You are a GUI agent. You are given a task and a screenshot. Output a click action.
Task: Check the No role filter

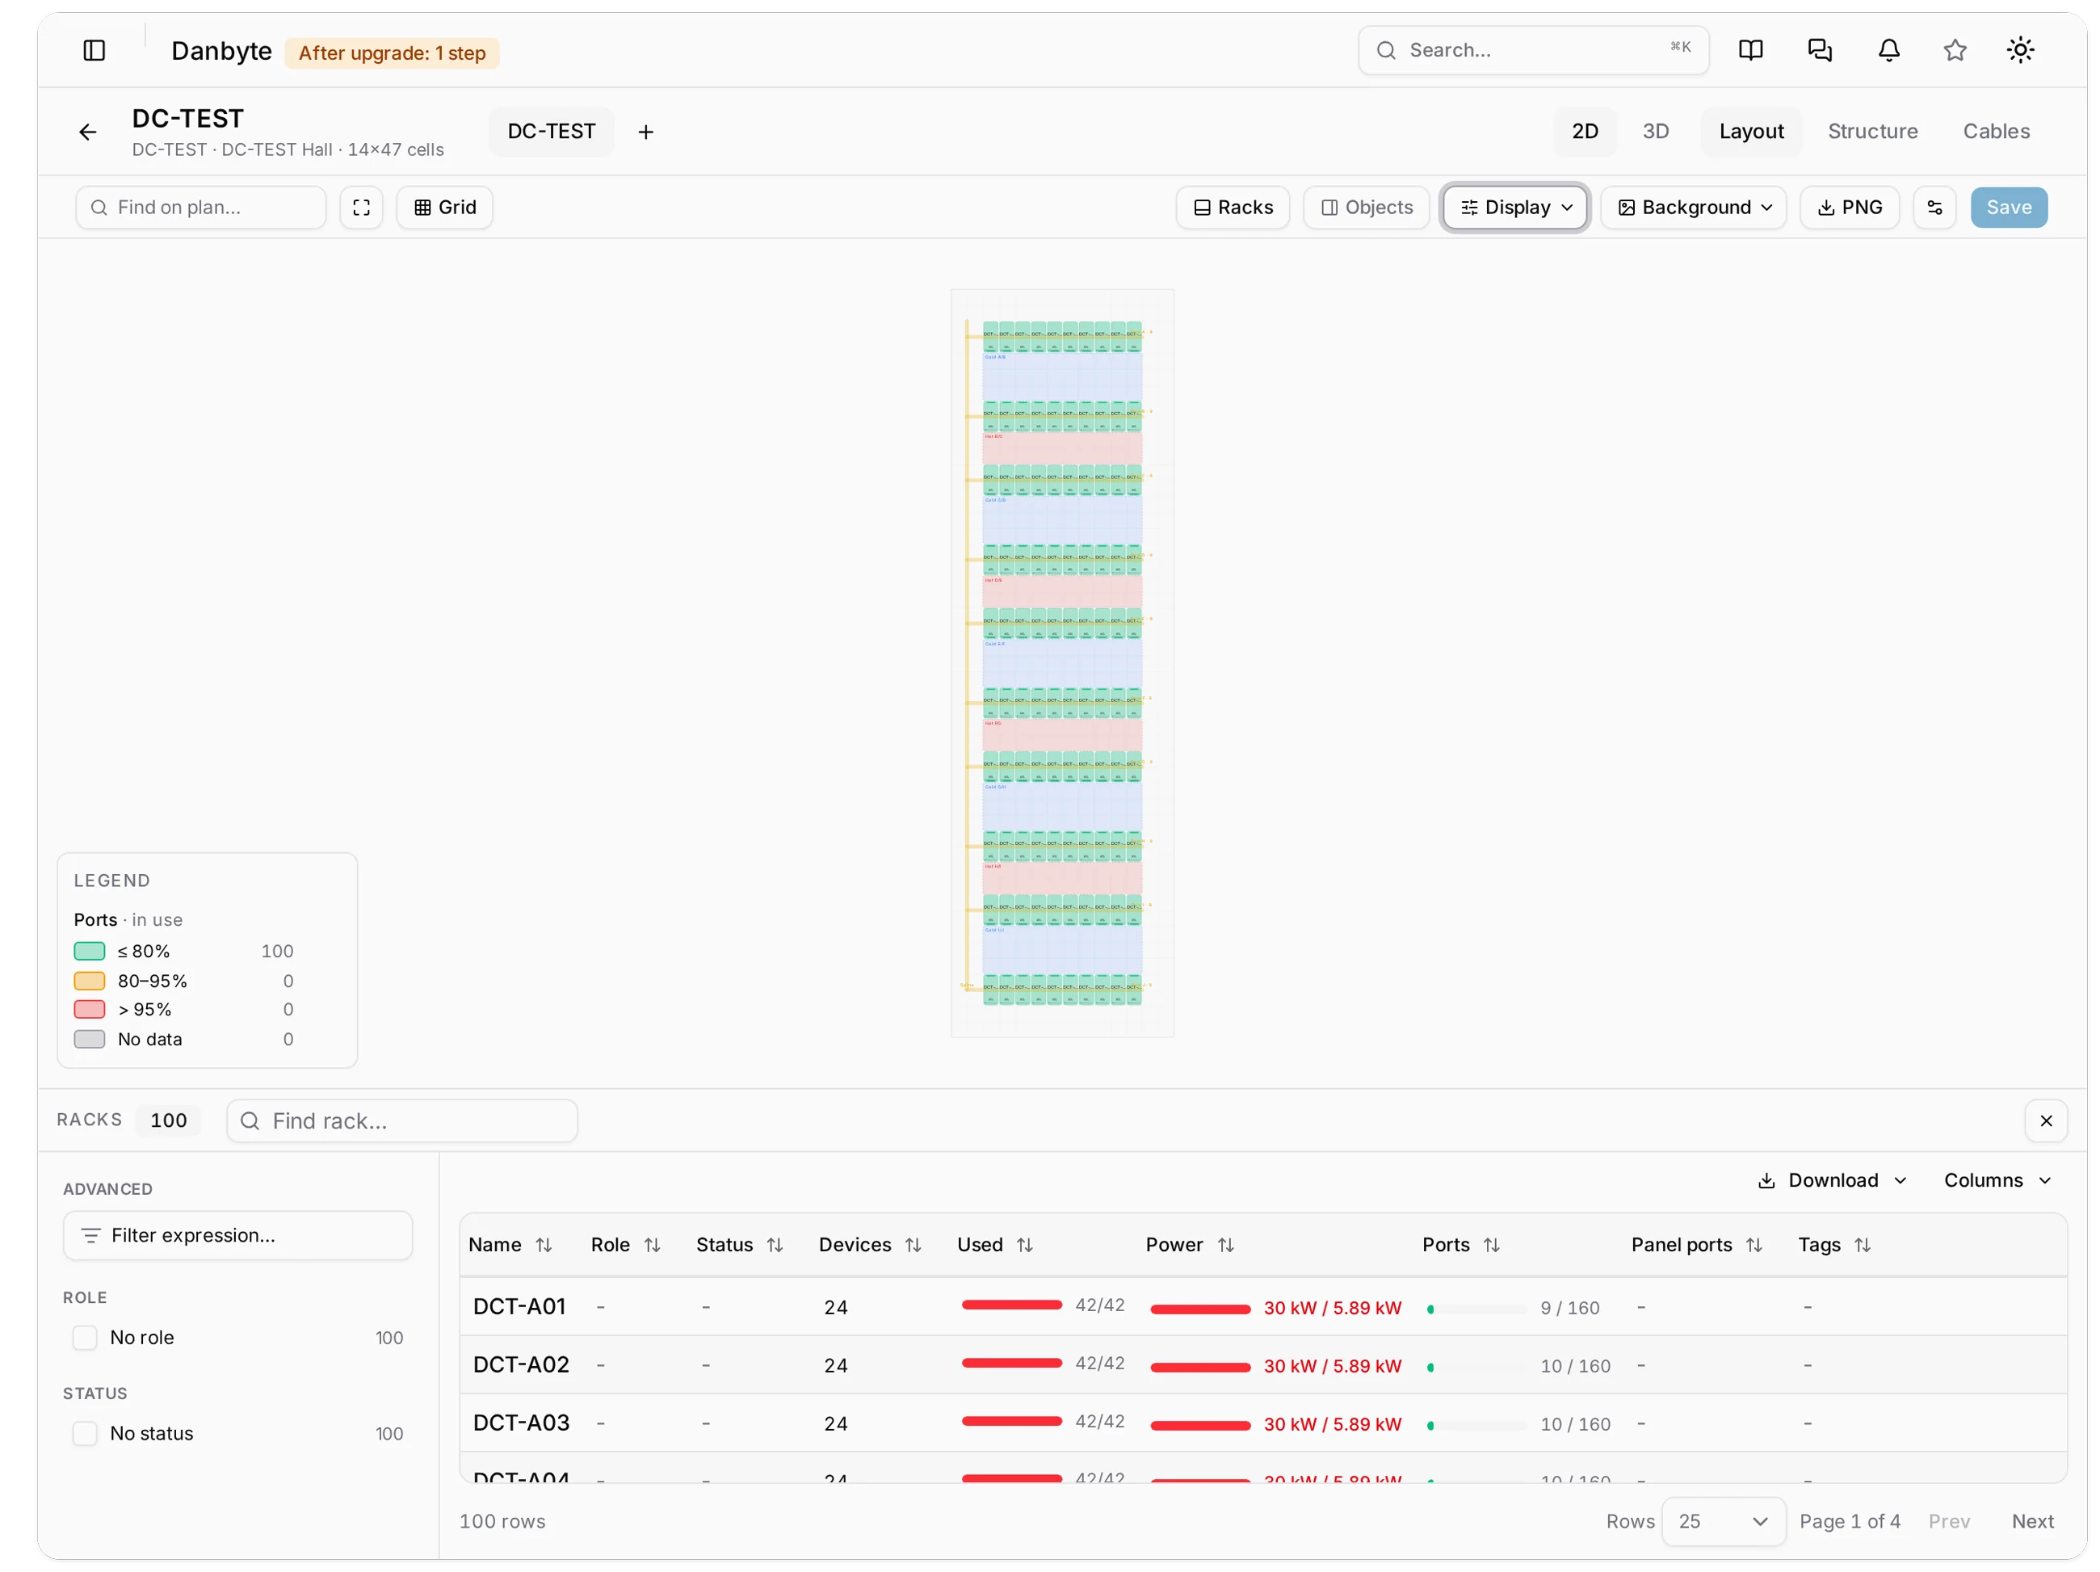click(x=86, y=1337)
